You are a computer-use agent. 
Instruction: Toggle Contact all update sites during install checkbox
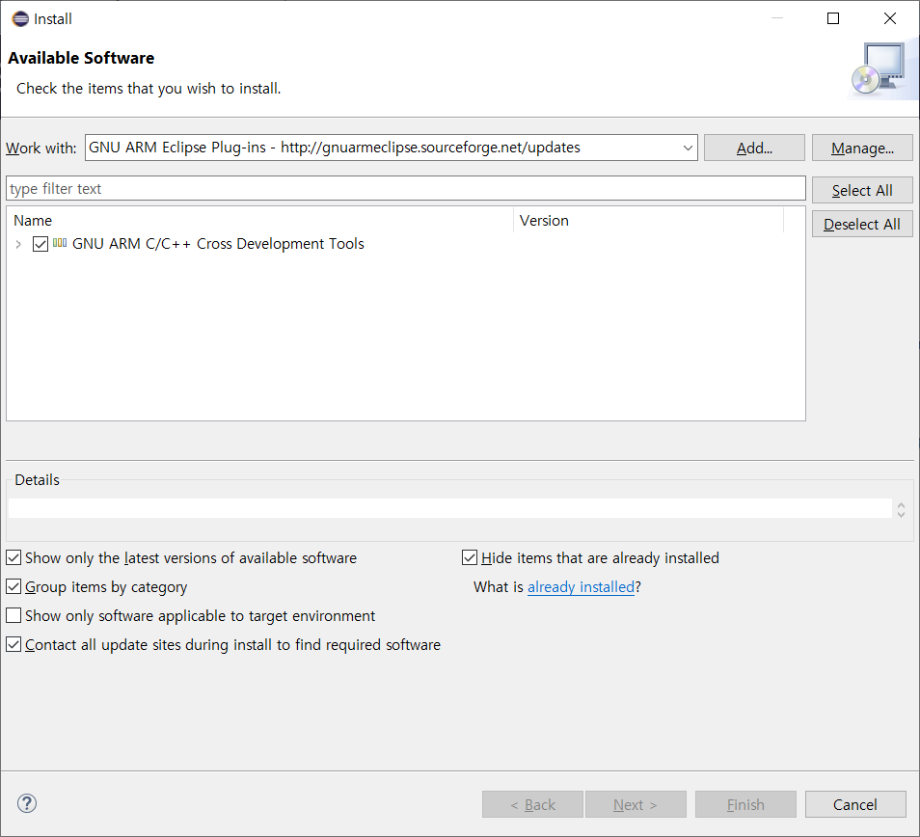coord(14,644)
